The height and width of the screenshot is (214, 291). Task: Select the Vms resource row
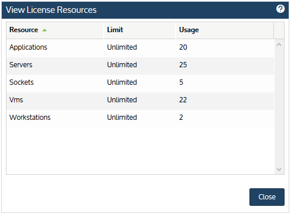pyautogui.click(x=140, y=101)
